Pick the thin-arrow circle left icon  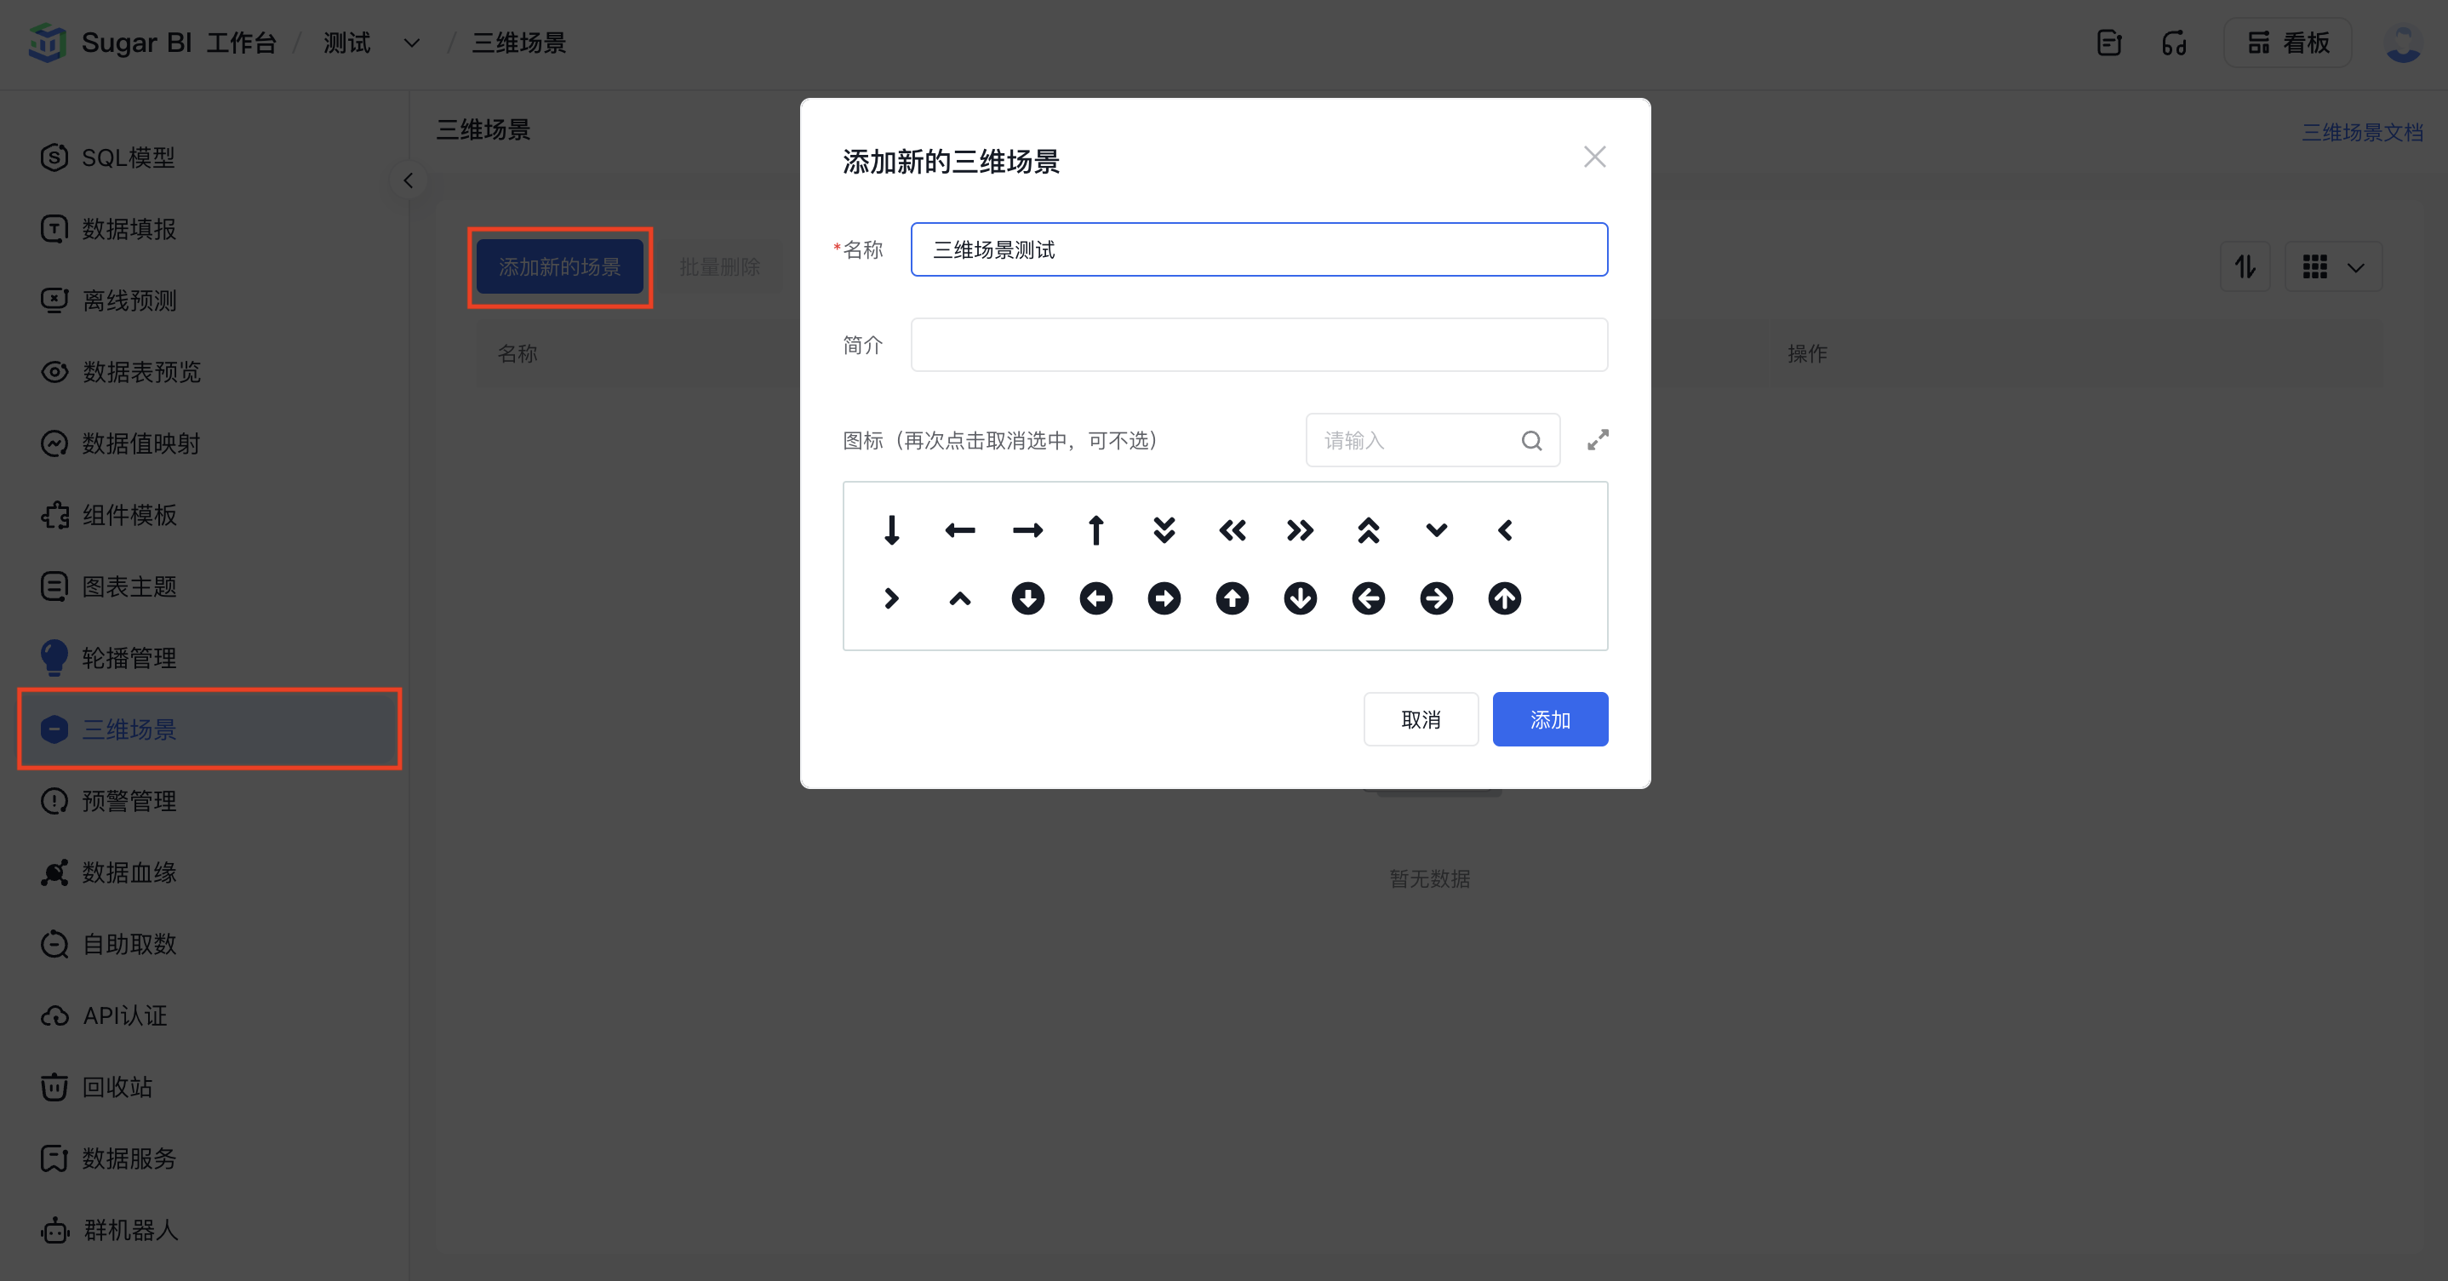pos(1369,598)
